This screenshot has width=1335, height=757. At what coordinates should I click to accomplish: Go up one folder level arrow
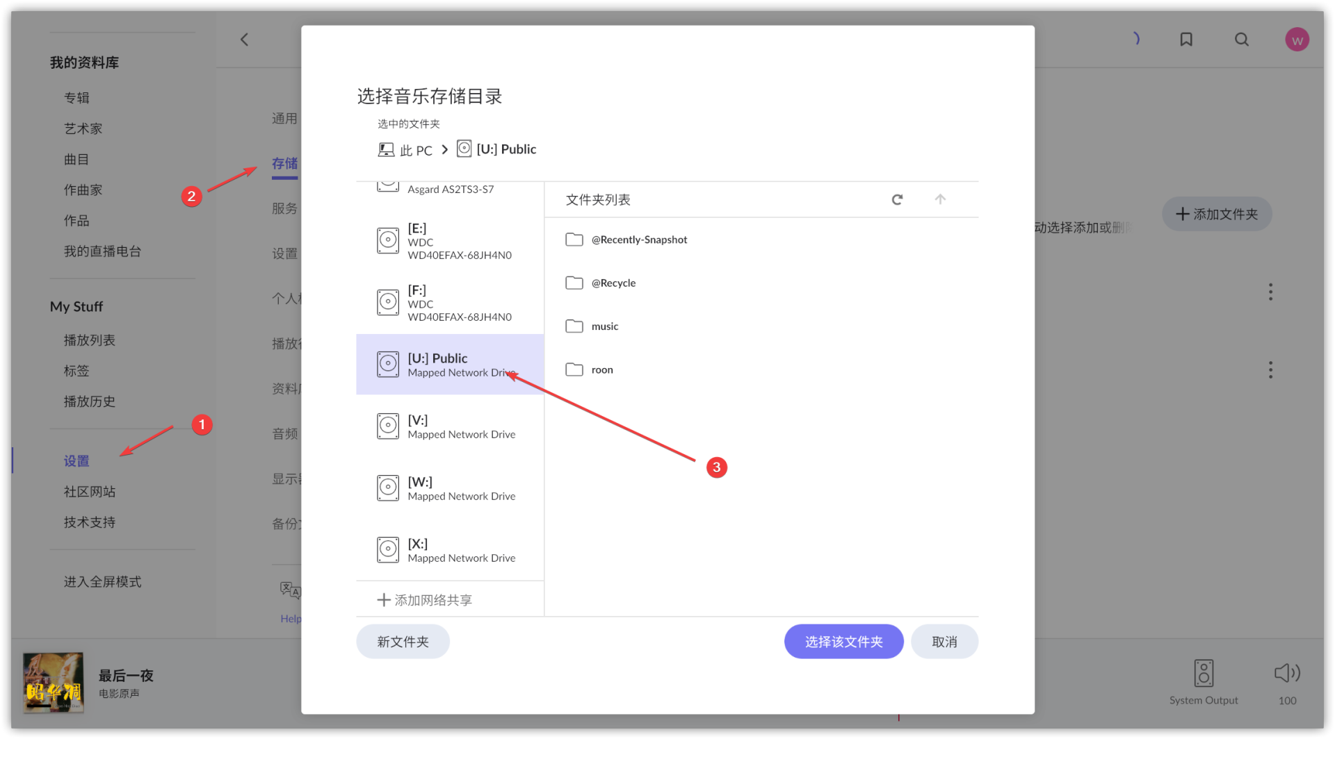(940, 200)
